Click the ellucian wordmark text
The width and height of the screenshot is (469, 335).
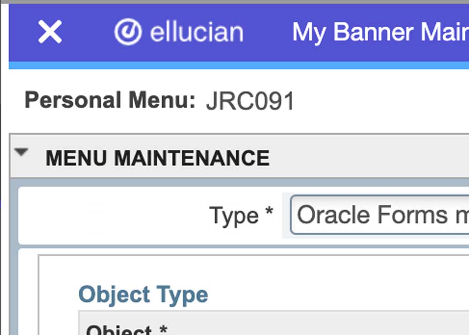coord(196,32)
